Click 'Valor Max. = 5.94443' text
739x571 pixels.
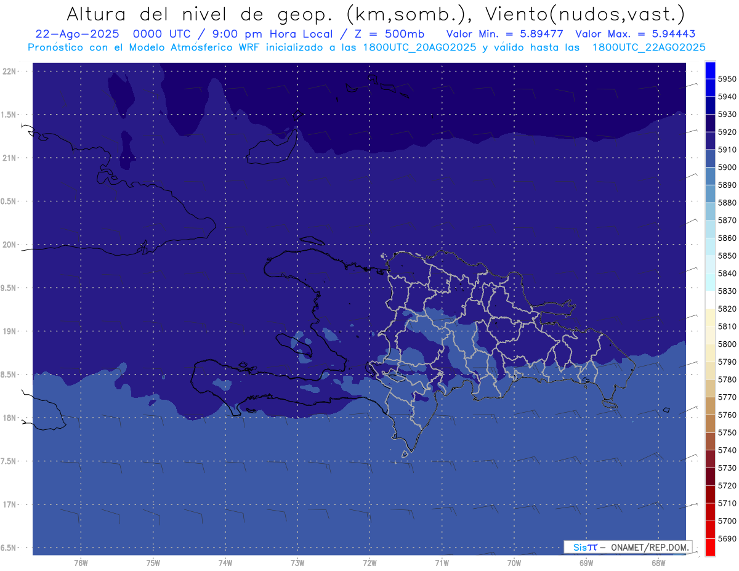click(634, 34)
